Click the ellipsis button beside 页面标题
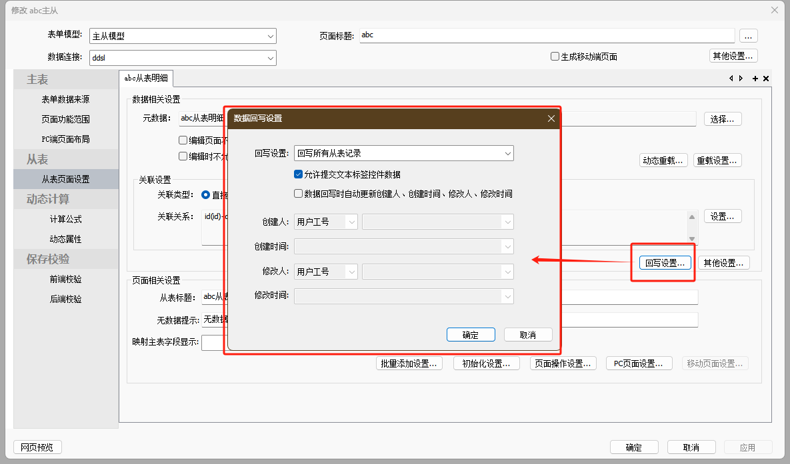The height and width of the screenshot is (464, 790). (748, 36)
